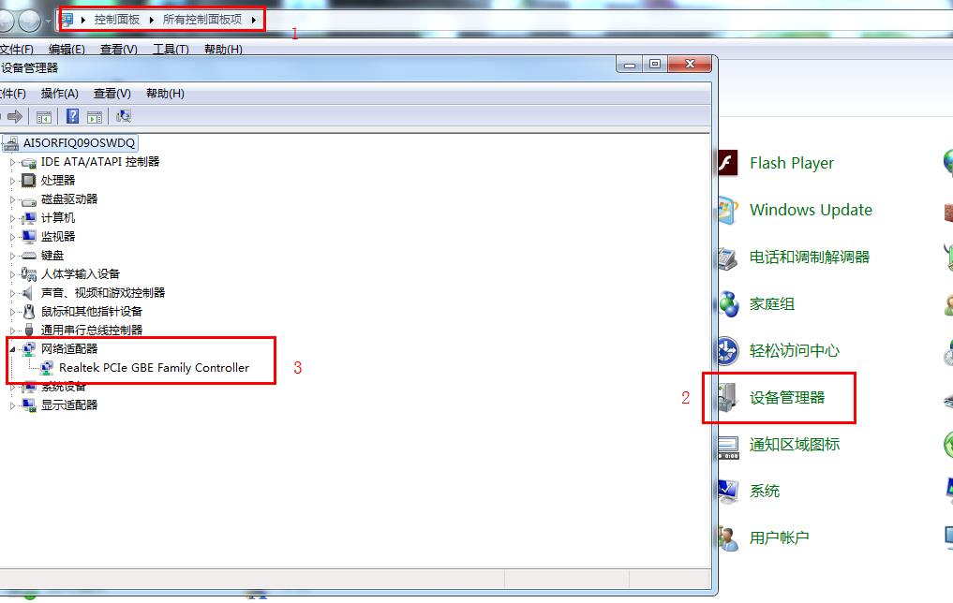
Task: Click the 系统 system icon in Control Panel
Action: coord(728,492)
